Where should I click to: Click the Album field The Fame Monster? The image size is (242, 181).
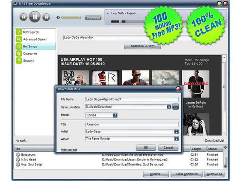(x=130, y=139)
